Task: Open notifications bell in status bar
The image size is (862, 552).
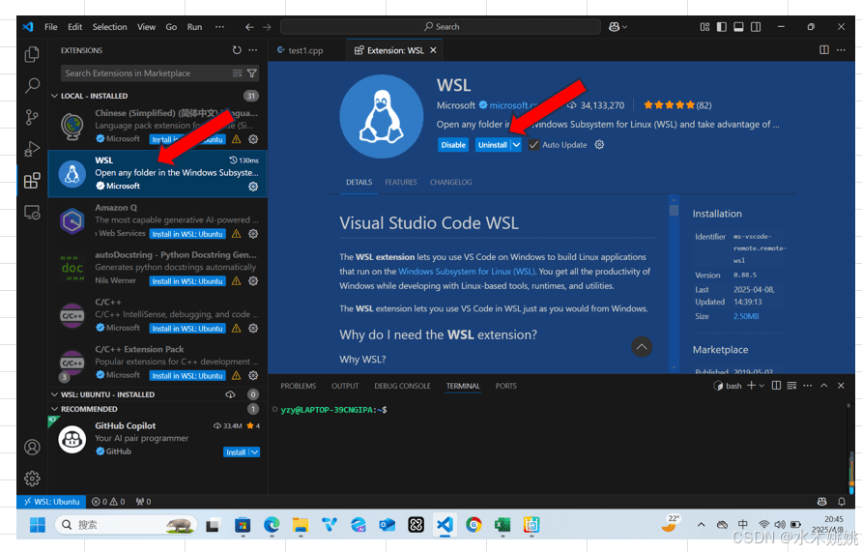Action: (841, 502)
